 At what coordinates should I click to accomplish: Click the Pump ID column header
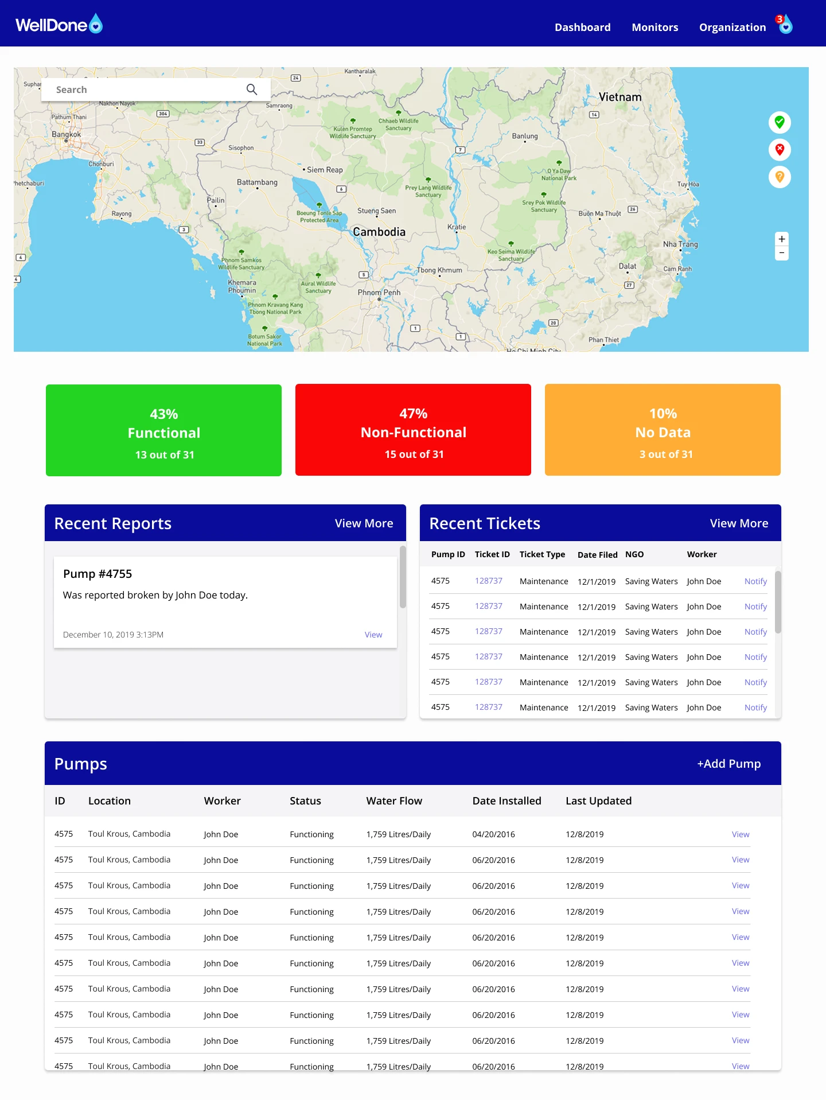(448, 554)
